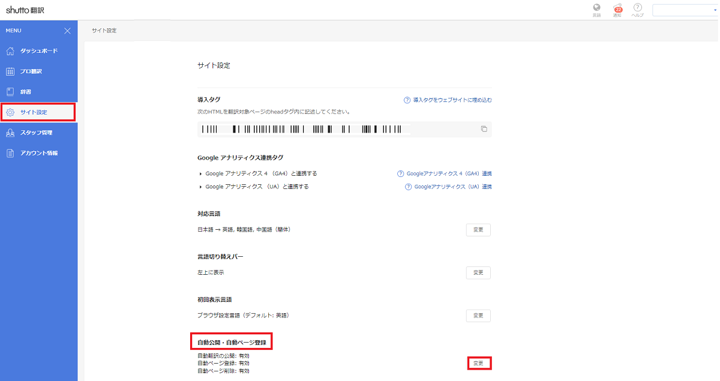Open the プロ翻訳 menu item

click(38, 71)
